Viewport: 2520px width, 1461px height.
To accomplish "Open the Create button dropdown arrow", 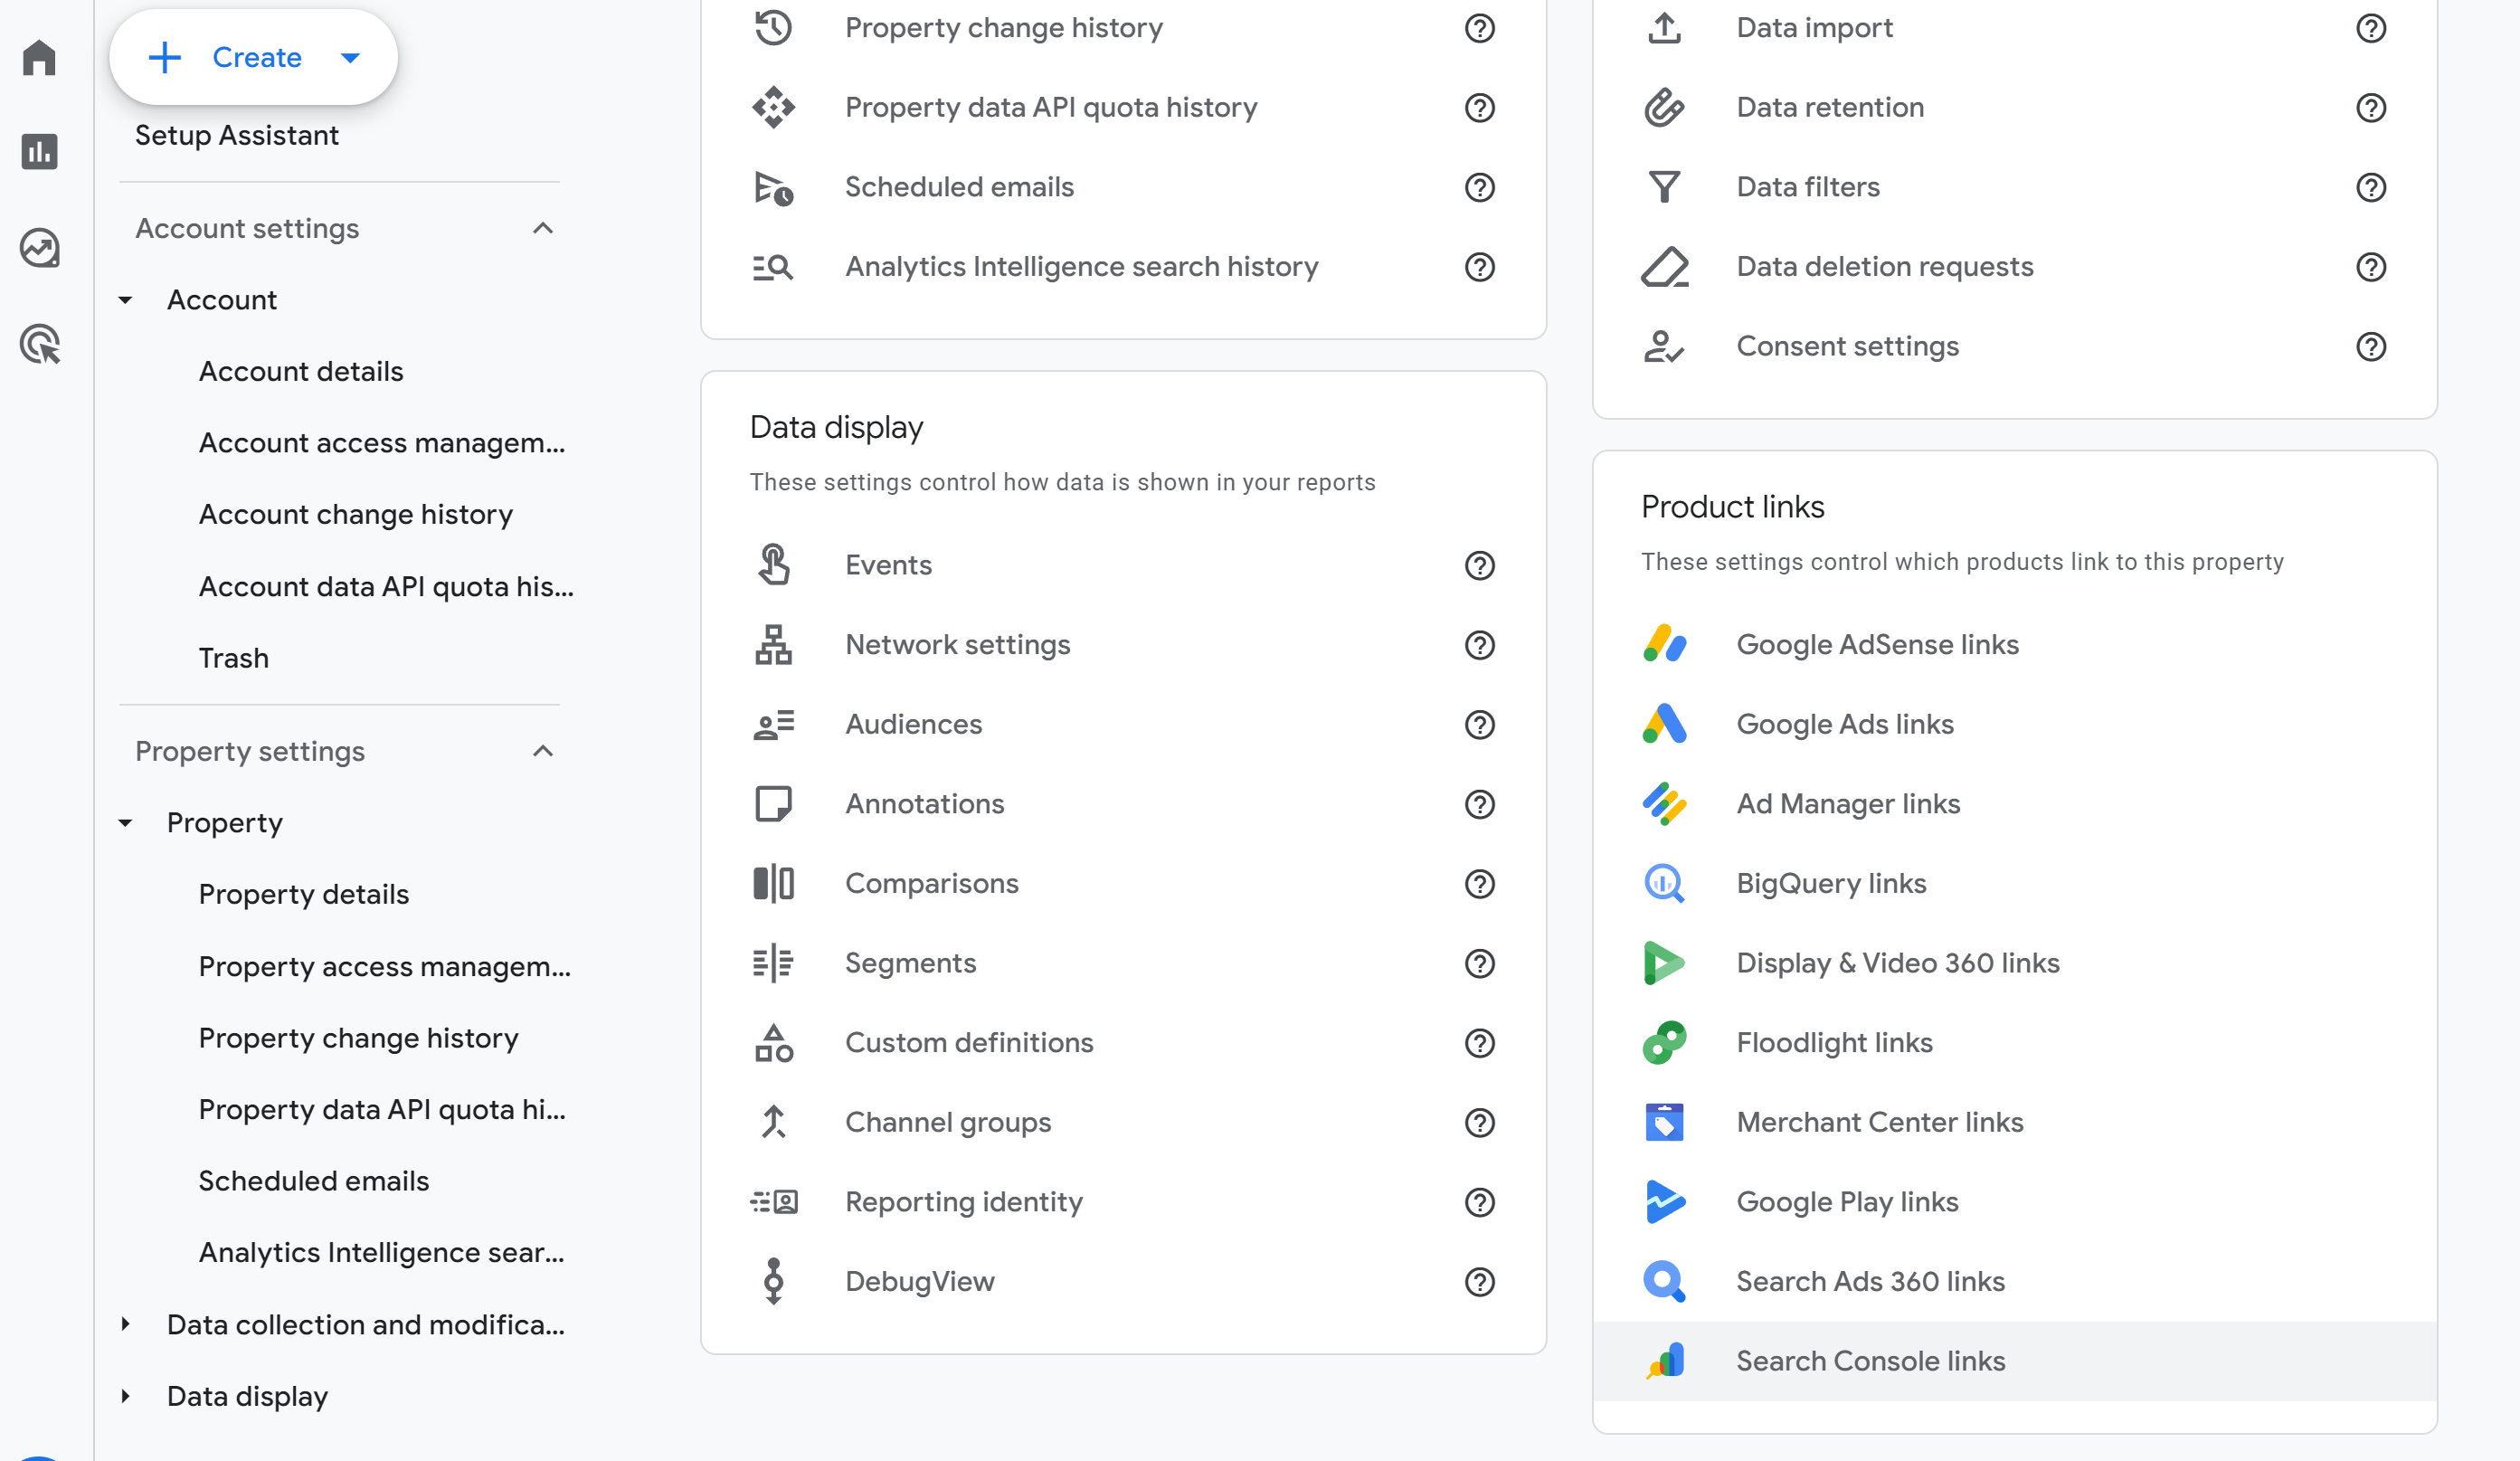I will pyautogui.click(x=350, y=57).
